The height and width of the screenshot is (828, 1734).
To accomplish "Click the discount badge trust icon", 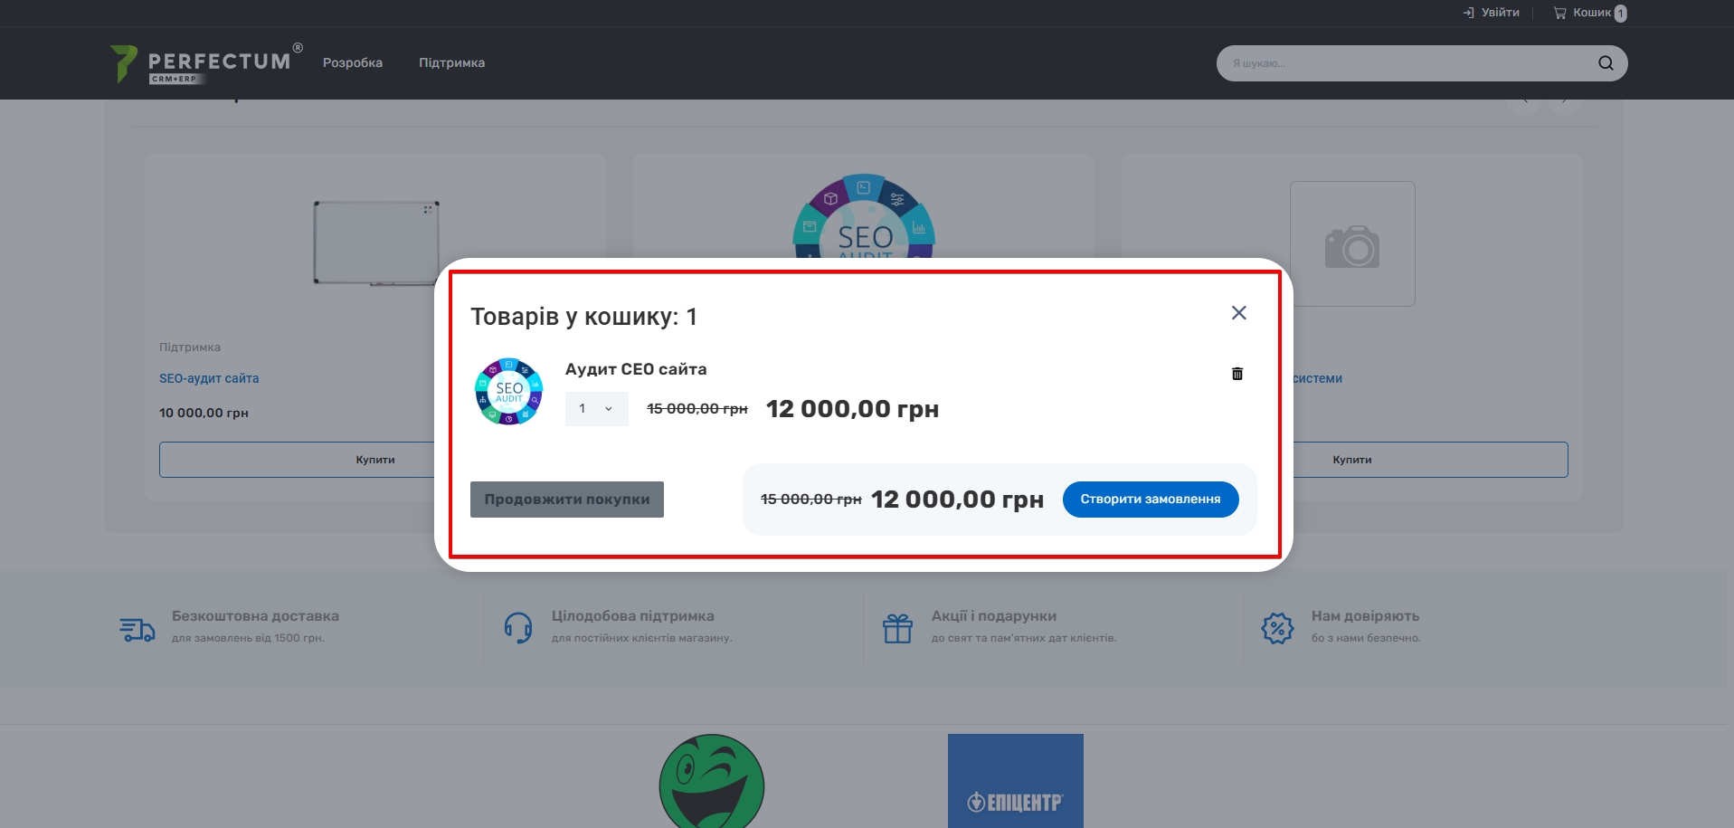I will (1277, 628).
